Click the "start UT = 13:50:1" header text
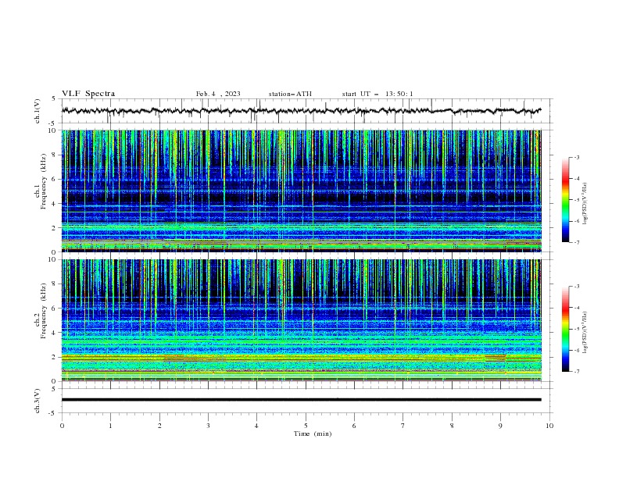 pyautogui.click(x=377, y=94)
